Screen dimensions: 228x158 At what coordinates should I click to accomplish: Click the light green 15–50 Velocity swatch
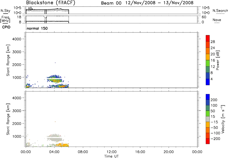coord(208,114)
